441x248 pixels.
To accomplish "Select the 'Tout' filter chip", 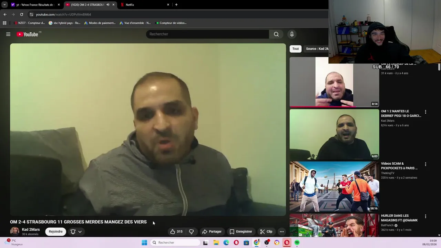I will click(296, 49).
